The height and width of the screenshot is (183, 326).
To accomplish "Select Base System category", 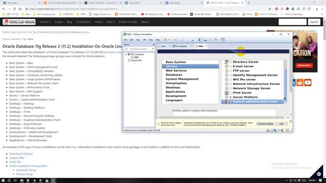I will coord(175,62).
